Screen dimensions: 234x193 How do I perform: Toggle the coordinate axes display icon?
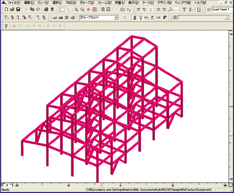tap(129, 10)
